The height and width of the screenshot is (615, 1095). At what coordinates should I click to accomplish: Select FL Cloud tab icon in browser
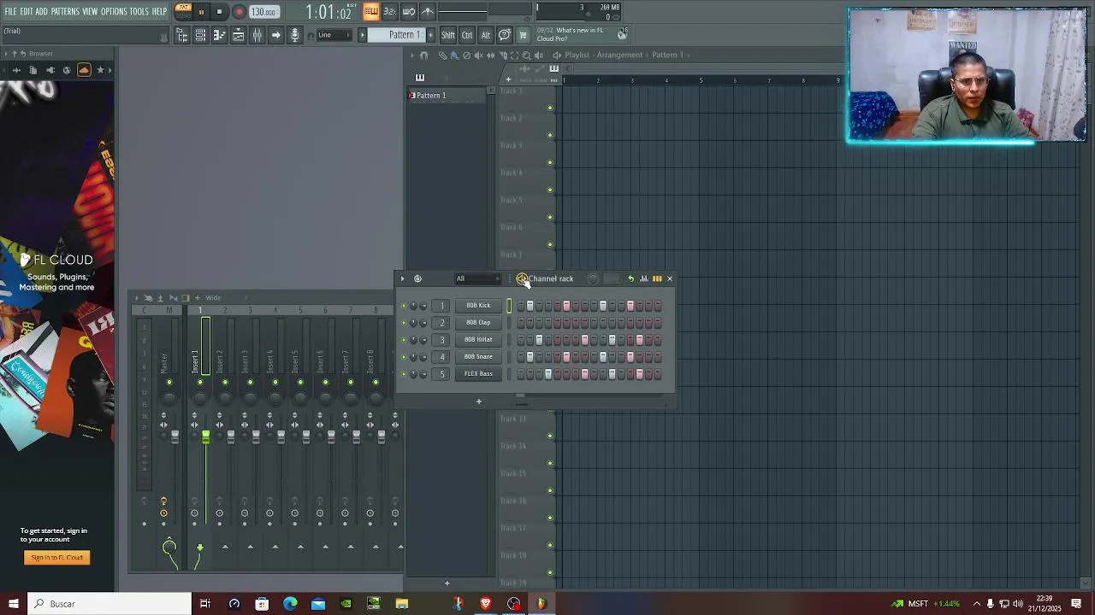click(x=84, y=70)
